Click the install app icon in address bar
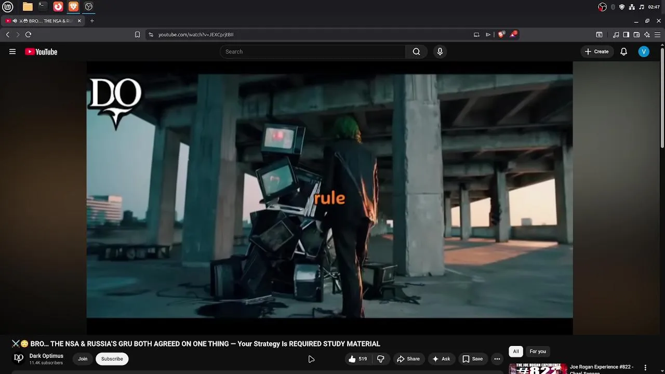Screen dimensions: 665x374 click(476, 34)
